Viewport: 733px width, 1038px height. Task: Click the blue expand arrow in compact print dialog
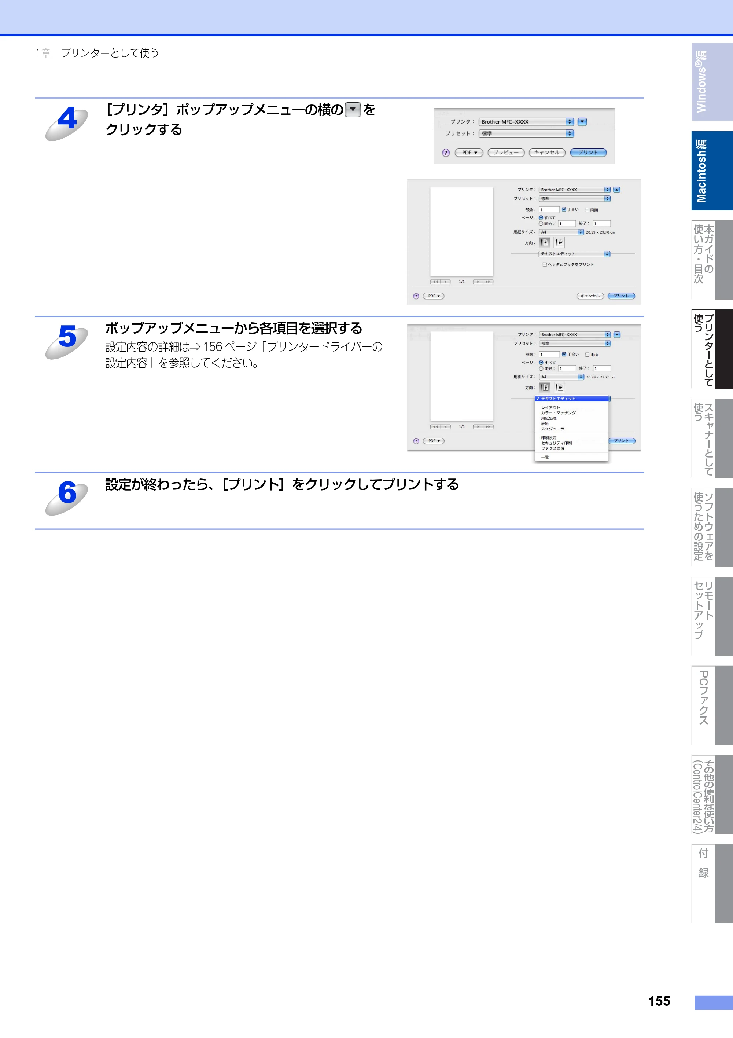(582, 122)
